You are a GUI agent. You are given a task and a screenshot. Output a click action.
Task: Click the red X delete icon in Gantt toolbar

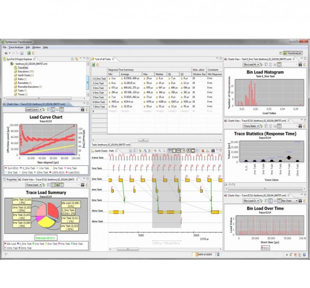tap(202, 150)
